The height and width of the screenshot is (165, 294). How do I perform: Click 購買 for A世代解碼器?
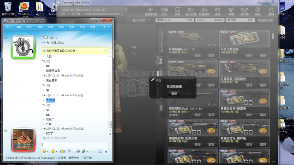click(x=263, y=55)
